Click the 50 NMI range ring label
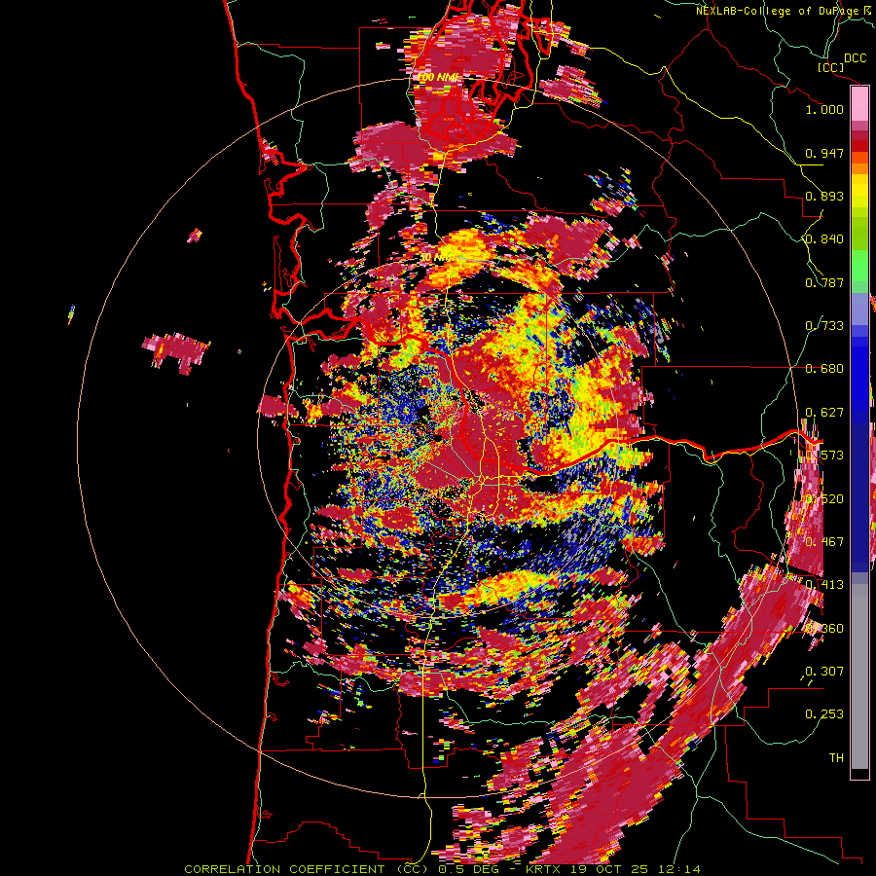The width and height of the screenshot is (876, 876). pyautogui.click(x=436, y=258)
